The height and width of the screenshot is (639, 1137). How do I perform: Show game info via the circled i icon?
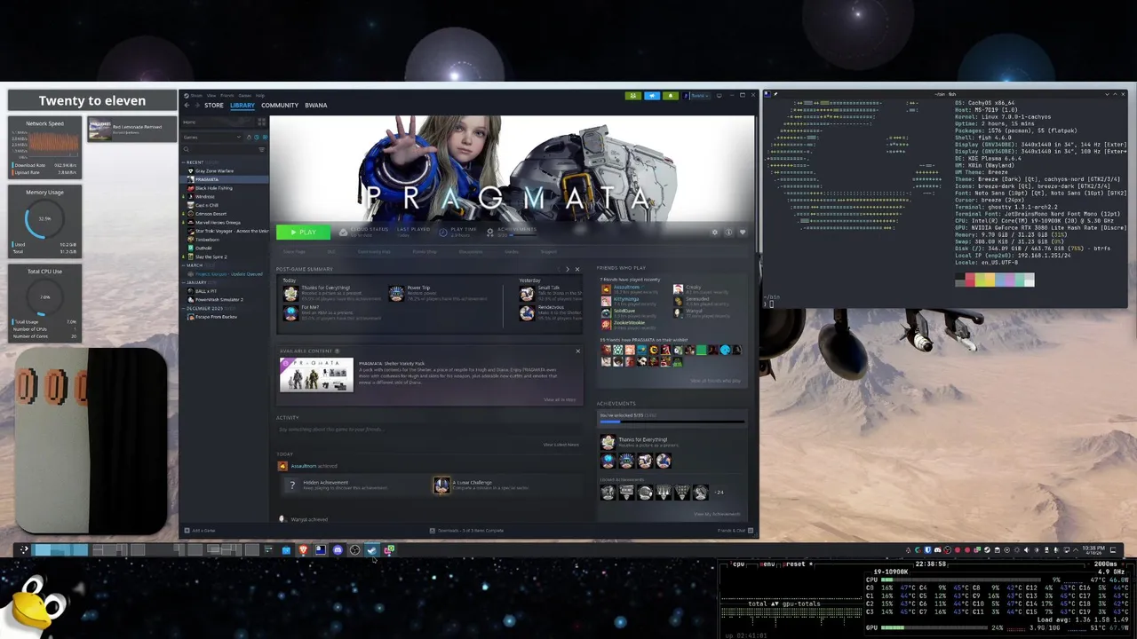(x=728, y=233)
